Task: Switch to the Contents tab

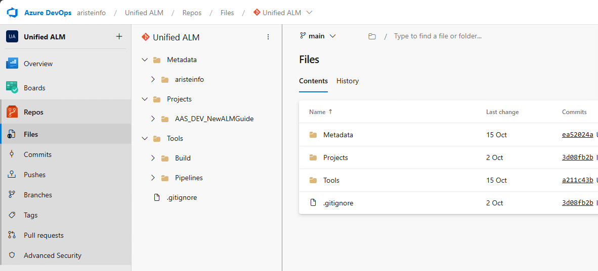Action: [313, 81]
